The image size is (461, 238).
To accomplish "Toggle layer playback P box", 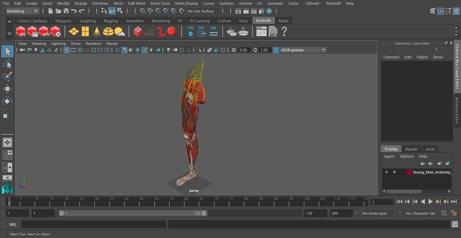I will click(x=394, y=172).
